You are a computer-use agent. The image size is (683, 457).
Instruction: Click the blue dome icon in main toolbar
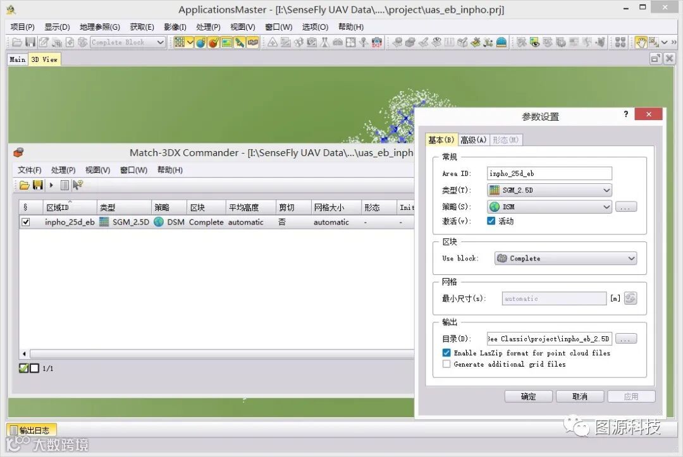(x=501, y=42)
